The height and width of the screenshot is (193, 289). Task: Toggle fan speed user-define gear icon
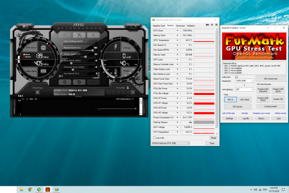tap(60, 76)
